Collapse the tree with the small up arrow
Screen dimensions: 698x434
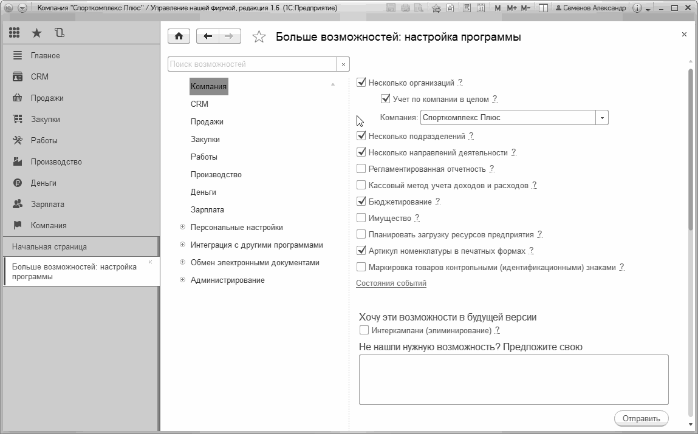332,84
